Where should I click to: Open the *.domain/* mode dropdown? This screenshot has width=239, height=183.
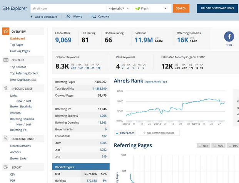pyautogui.click(x=119, y=8)
